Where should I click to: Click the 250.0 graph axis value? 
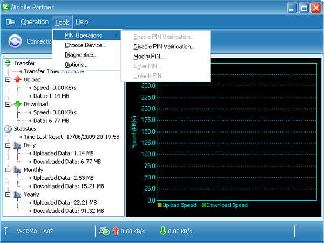point(148,86)
